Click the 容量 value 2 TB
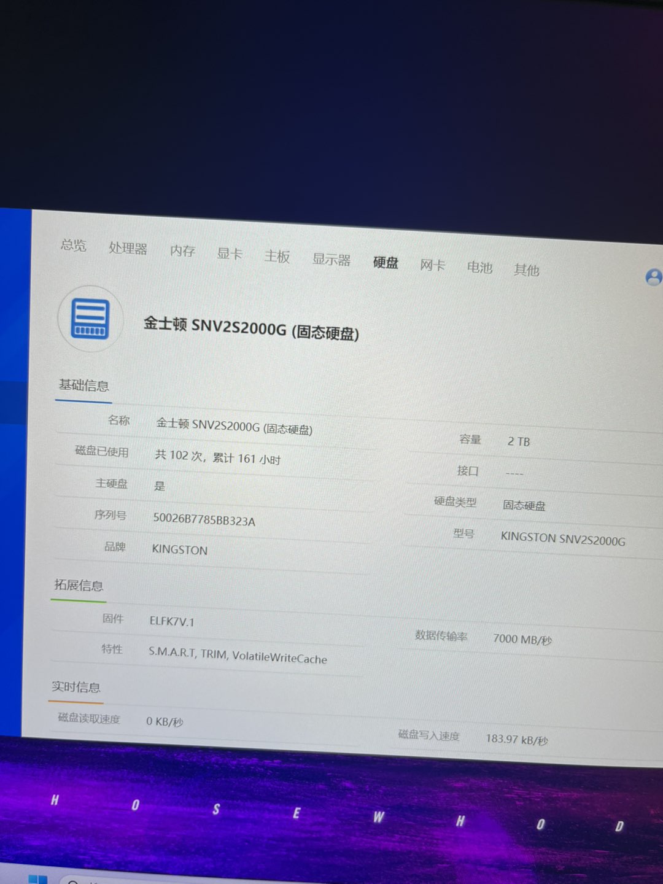 click(x=519, y=441)
